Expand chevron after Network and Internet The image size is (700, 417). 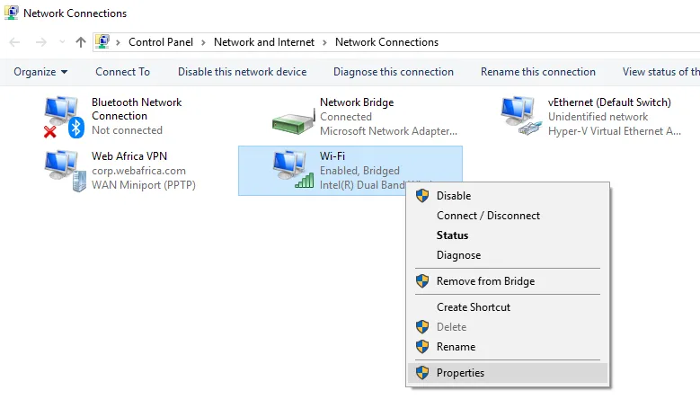pyautogui.click(x=324, y=42)
